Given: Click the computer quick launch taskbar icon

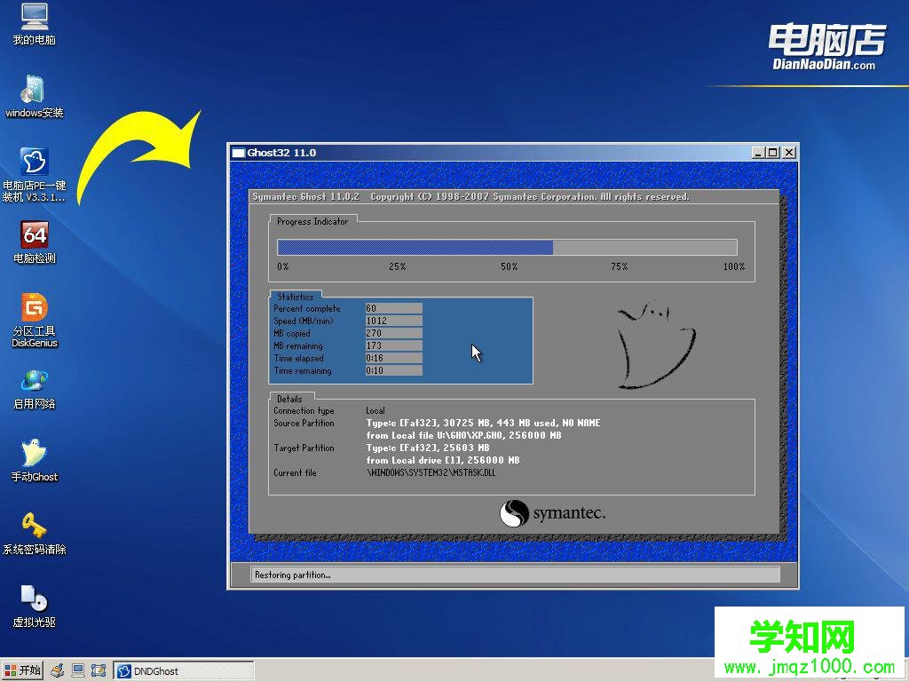Looking at the screenshot, I should coord(78,671).
